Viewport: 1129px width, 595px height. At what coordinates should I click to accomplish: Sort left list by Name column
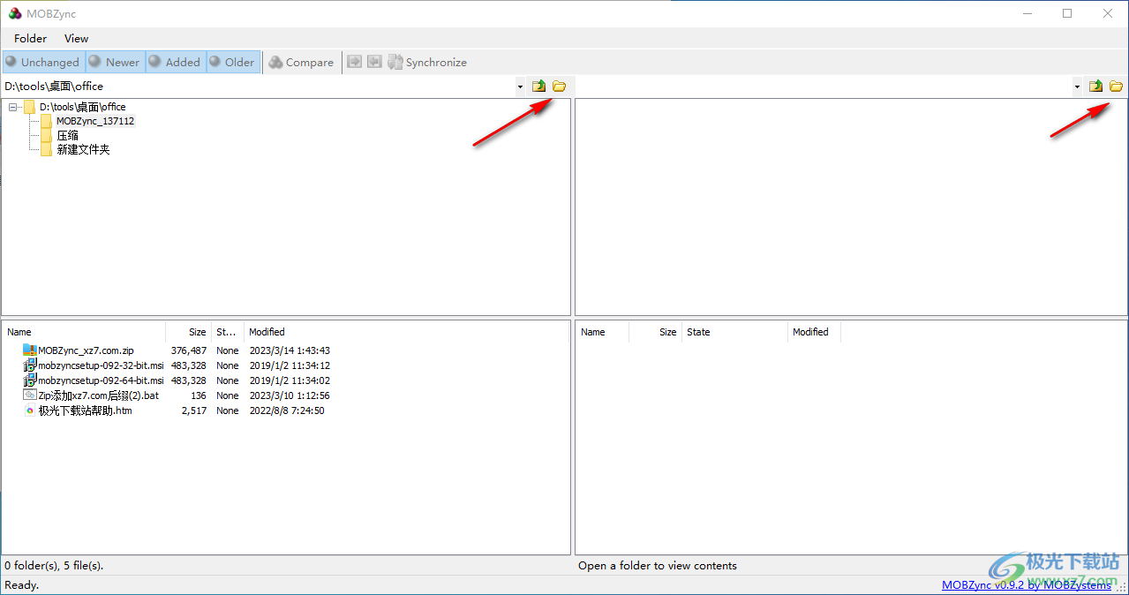pyautogui.click(x=84, y=332)
